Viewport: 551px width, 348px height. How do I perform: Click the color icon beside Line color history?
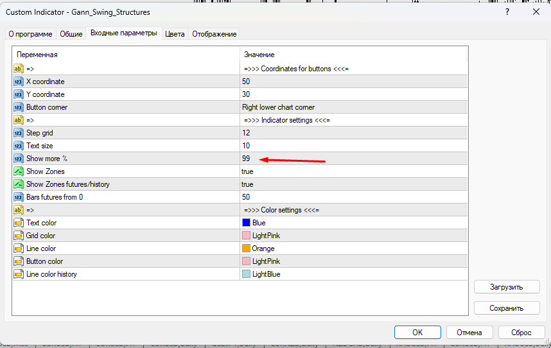(x=18, y=274)
